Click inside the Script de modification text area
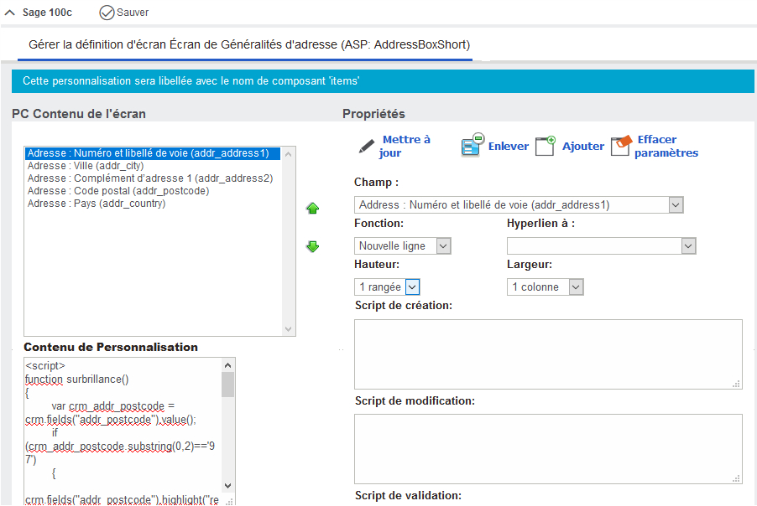This screenshot has width=757, height=506. point(548,448)
